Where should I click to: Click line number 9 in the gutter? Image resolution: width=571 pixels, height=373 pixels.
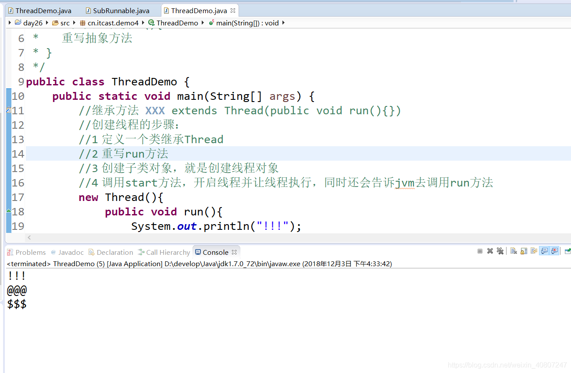click(x=21, y=82)
